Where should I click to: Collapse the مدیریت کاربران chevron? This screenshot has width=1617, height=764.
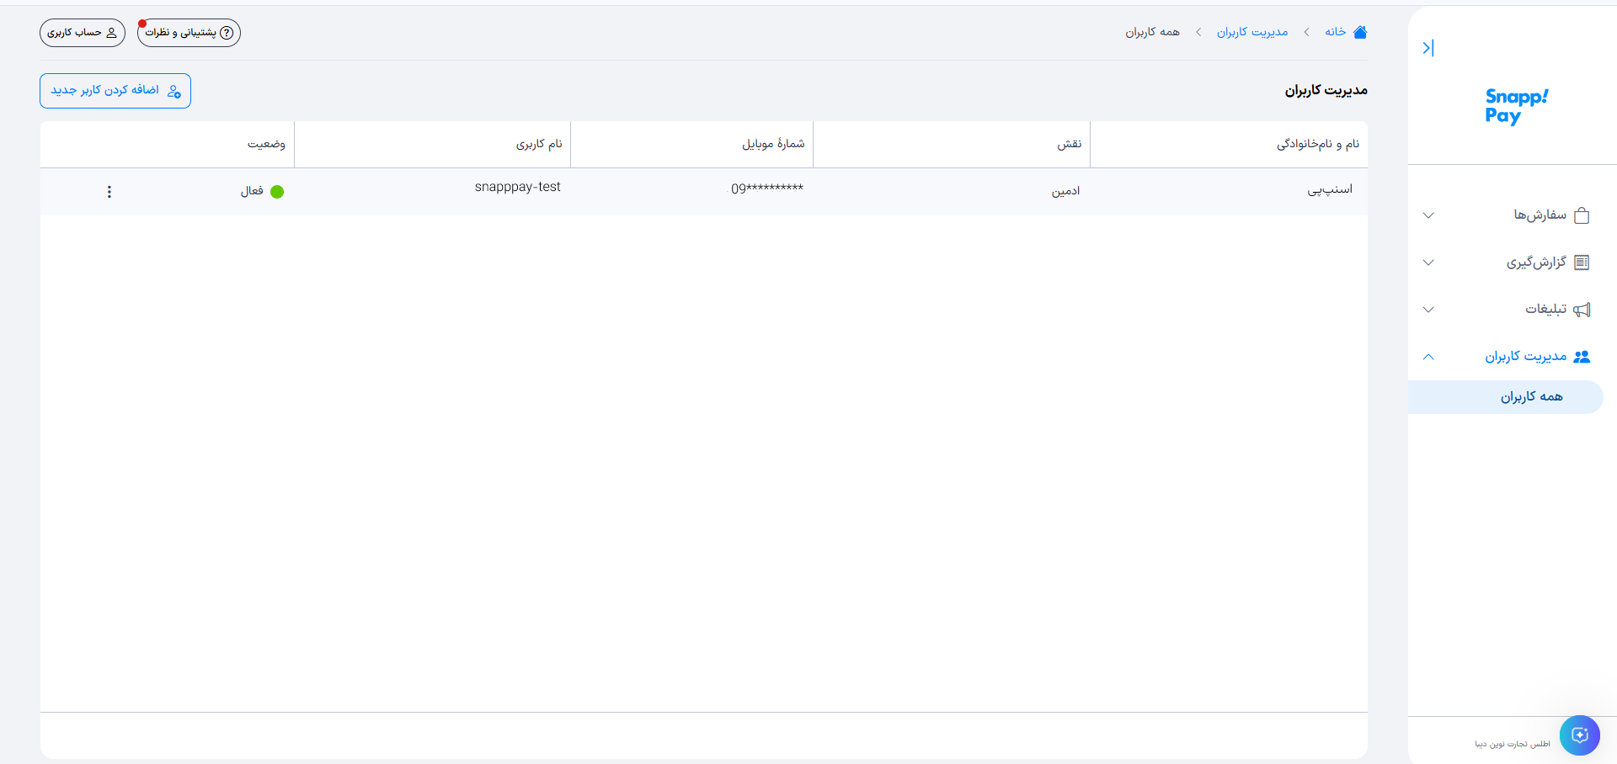1428,357
